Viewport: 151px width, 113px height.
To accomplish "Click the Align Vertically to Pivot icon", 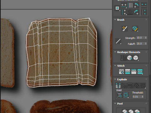I will tap(124, 12).
